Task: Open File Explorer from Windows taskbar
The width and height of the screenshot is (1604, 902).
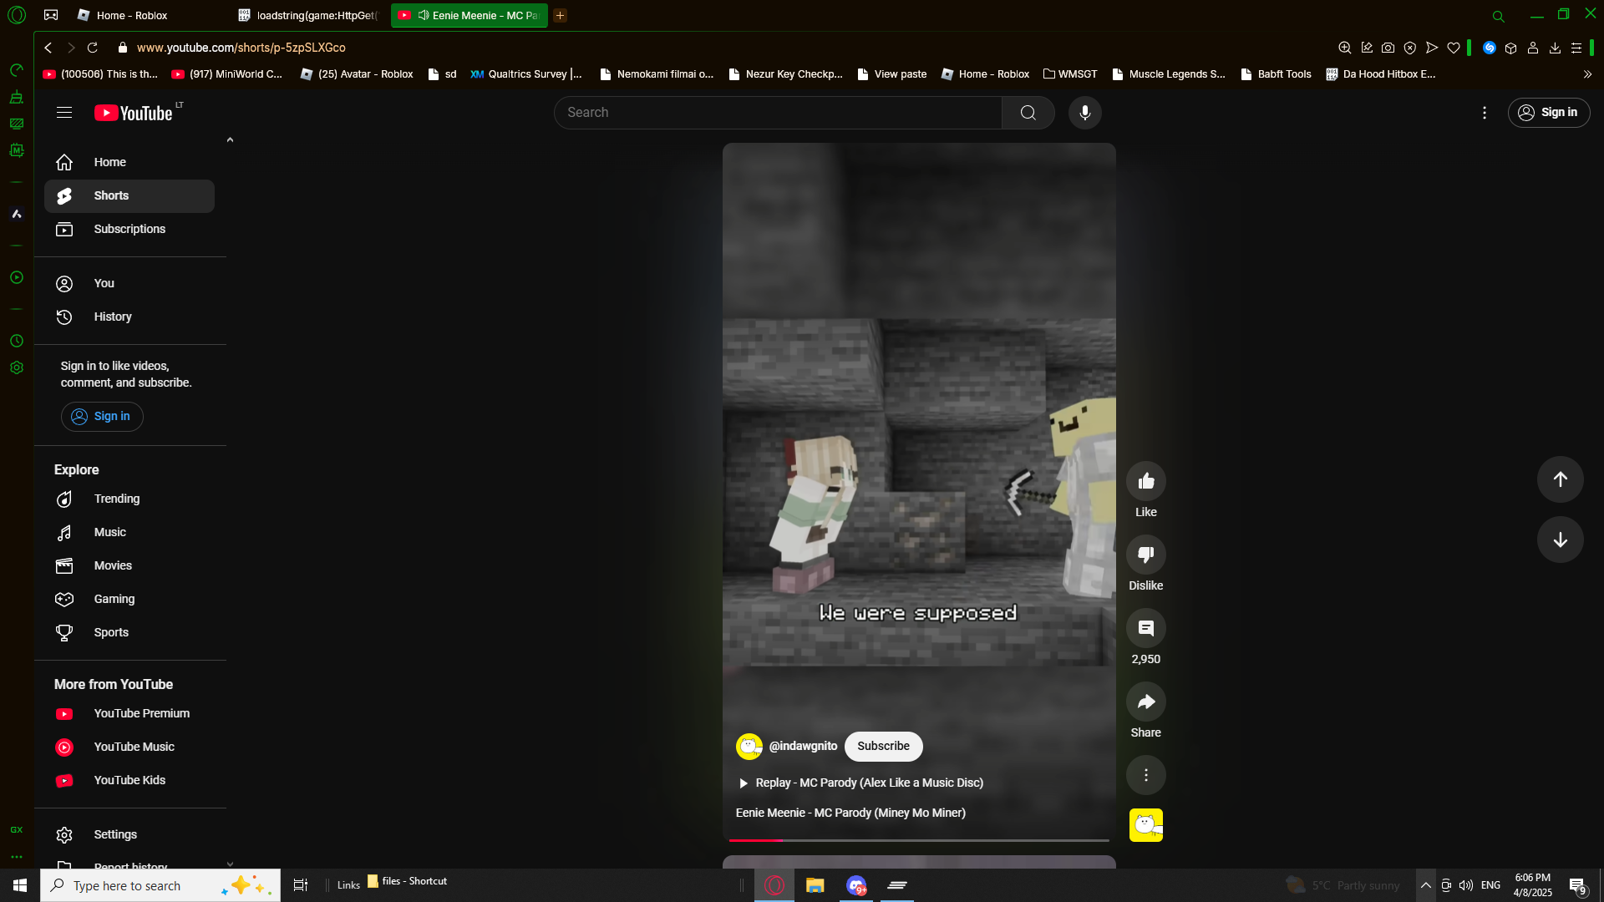Action: tap(815, 885)
